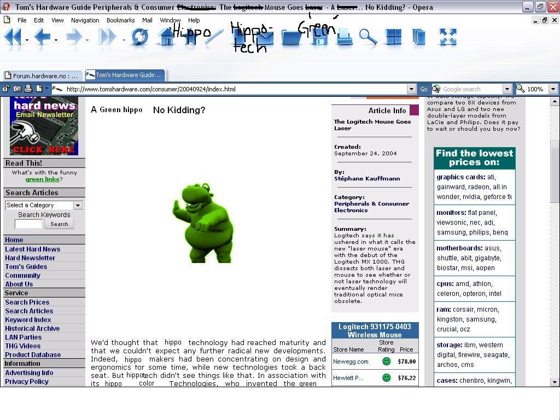
Task: Open the Rewind history dropdown arrow
Action: (x=27, y=40)
